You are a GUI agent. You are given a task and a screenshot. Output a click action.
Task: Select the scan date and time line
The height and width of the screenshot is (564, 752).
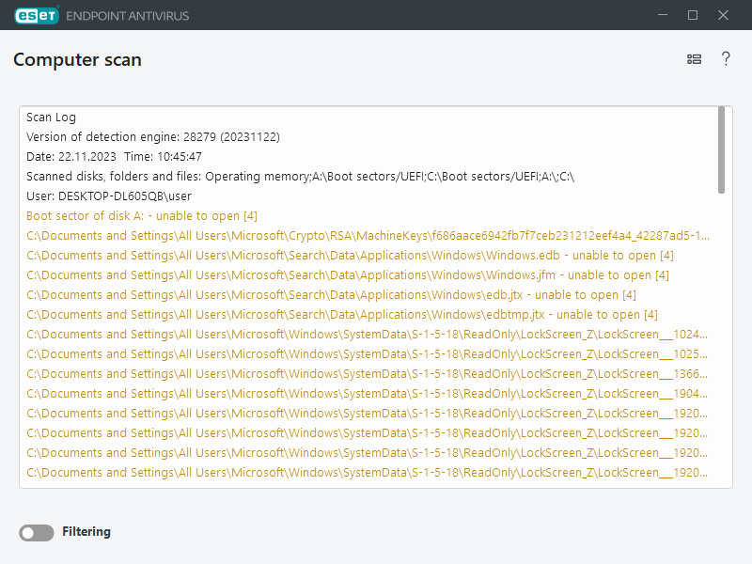(x=114, y=157)
